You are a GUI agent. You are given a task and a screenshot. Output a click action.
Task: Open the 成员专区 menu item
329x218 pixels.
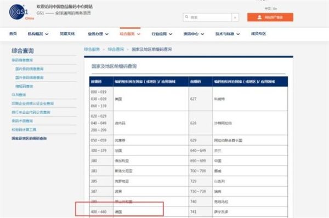[258, 33]
